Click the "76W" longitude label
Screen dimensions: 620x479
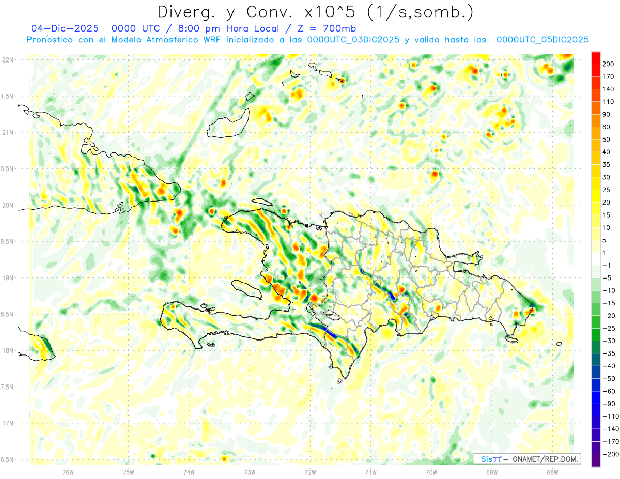(68, 472)
